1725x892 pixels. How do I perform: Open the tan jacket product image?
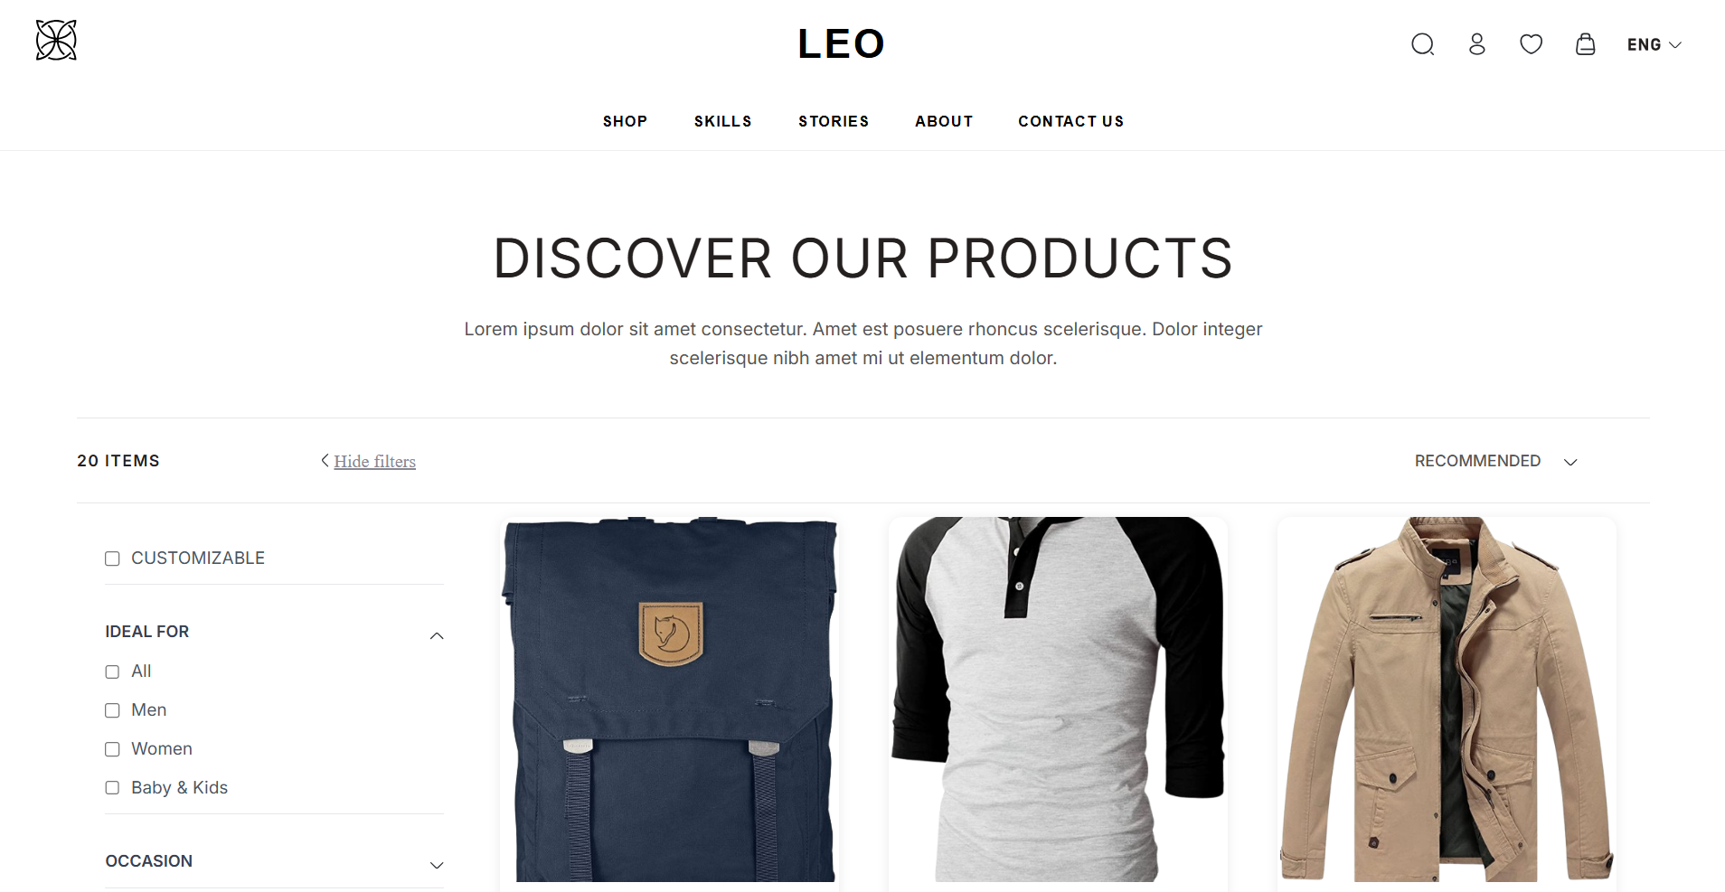(x=1447, y=700)
